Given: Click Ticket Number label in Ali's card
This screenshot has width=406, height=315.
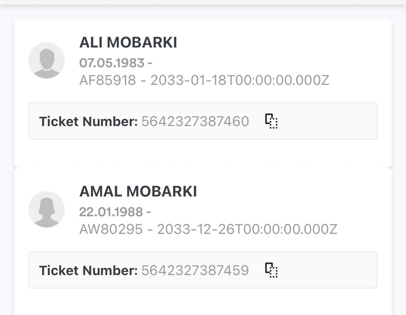Looking at the screenshot, I should [x=88, y=121].
